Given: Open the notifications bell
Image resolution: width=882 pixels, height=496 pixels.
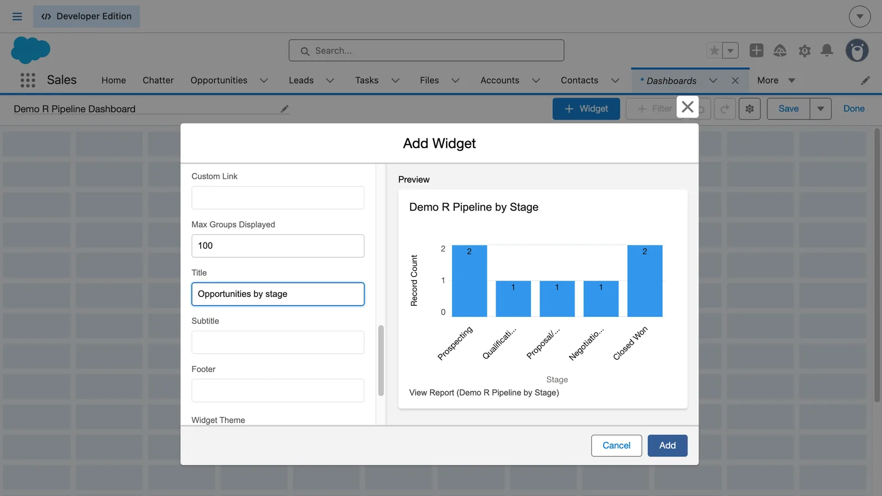Looking at the screenshot, I should pyautogui.click(x=827, y=51).
